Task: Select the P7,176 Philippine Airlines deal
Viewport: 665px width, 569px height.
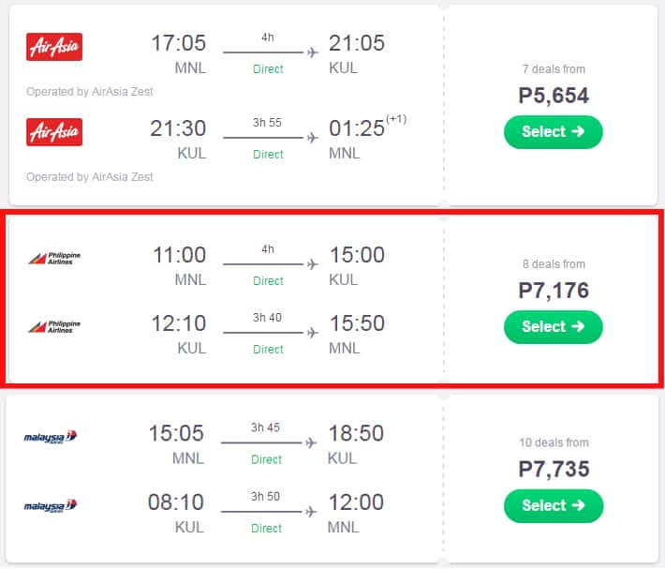Action: pyautogui.click(x=553, y=326)
